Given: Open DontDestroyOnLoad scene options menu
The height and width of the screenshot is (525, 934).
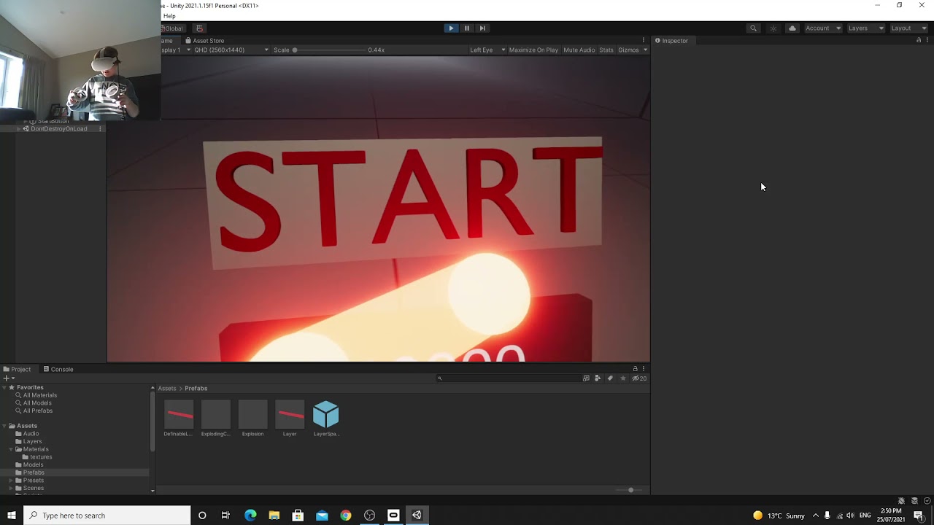Looking at the screenshot, I should click(100, 129).
